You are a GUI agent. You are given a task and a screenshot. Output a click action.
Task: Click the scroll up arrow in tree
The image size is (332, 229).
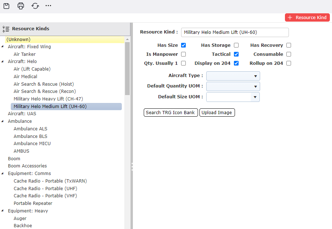(127, 39)
